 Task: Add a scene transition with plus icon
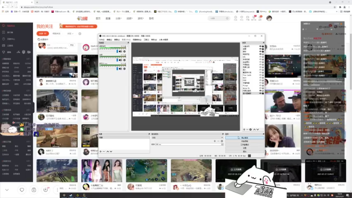(215, 141)
